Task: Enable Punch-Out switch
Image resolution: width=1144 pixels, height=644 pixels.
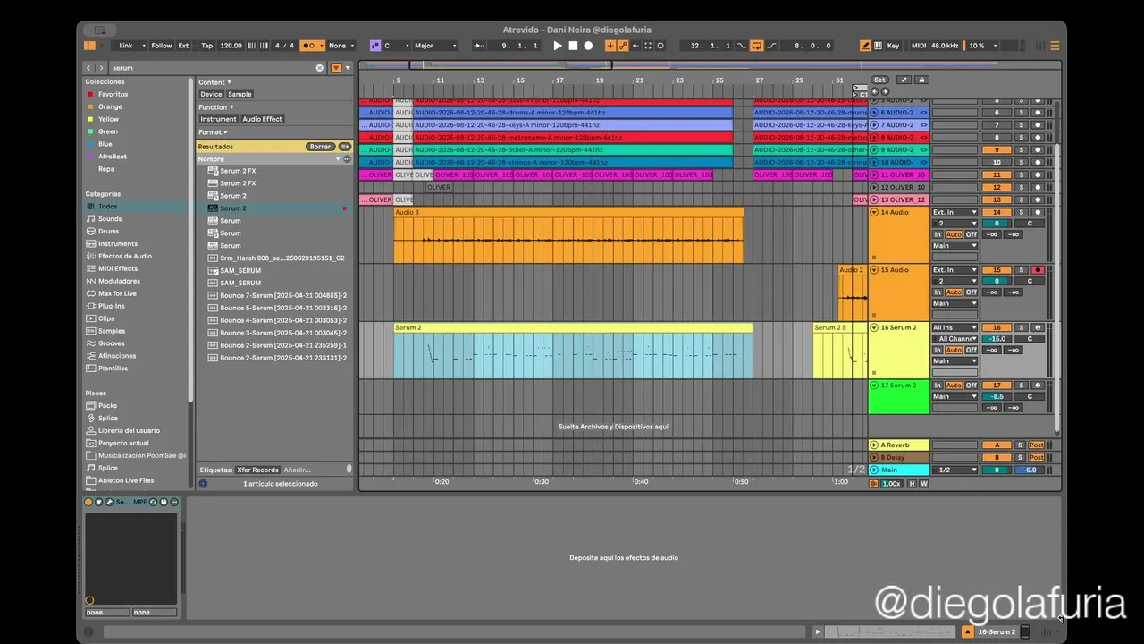Action: point(772,46)
